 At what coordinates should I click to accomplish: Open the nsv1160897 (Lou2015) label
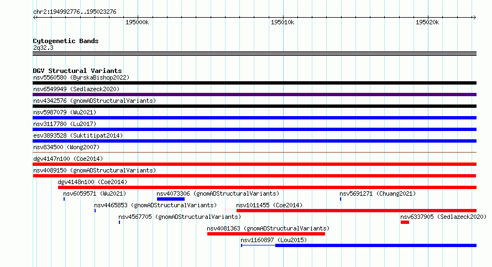274,240
